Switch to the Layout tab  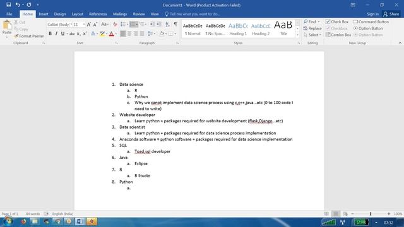[x=77, y=14]
